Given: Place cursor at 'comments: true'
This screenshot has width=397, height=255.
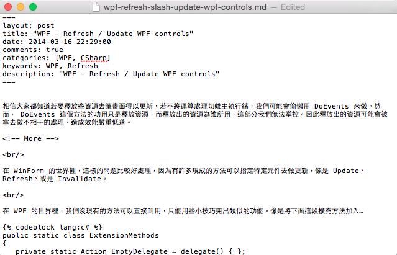Looking at the screenshot, I should coord(33,50).
